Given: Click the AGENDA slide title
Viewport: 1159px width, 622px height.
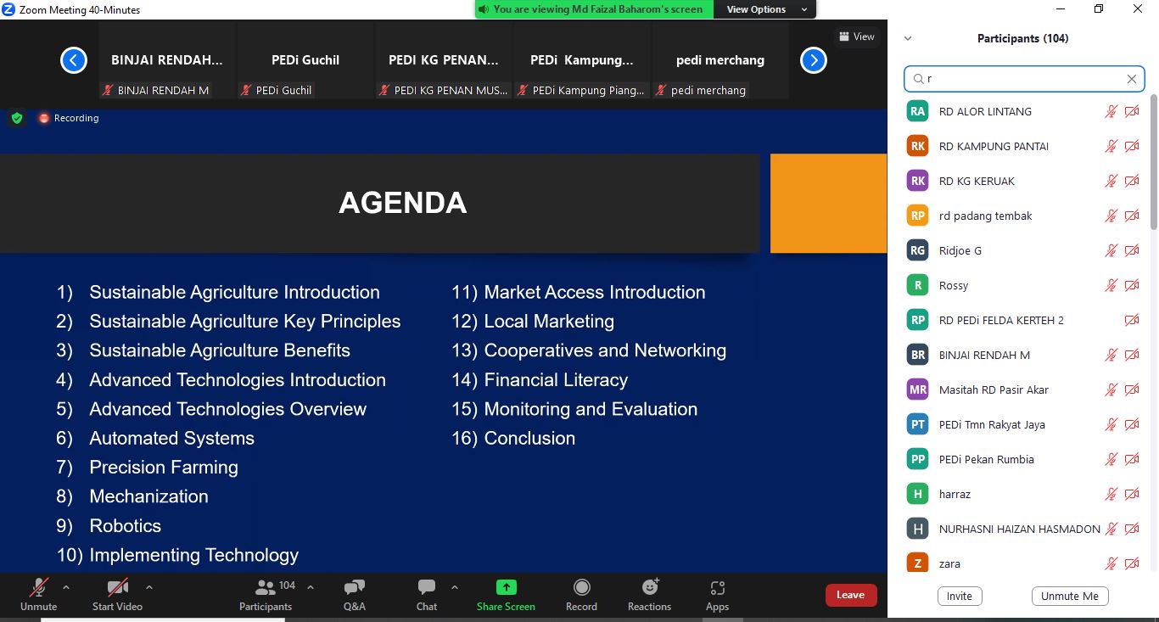Looking at the screenshot, I should 403,203.
